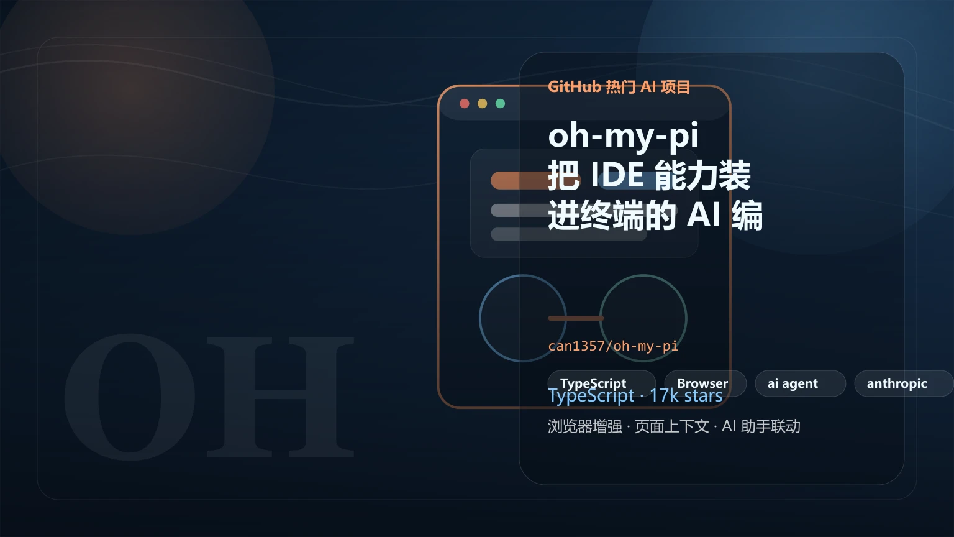
Task: Click the Browser tag pill
Action: (x=705, y=383)
